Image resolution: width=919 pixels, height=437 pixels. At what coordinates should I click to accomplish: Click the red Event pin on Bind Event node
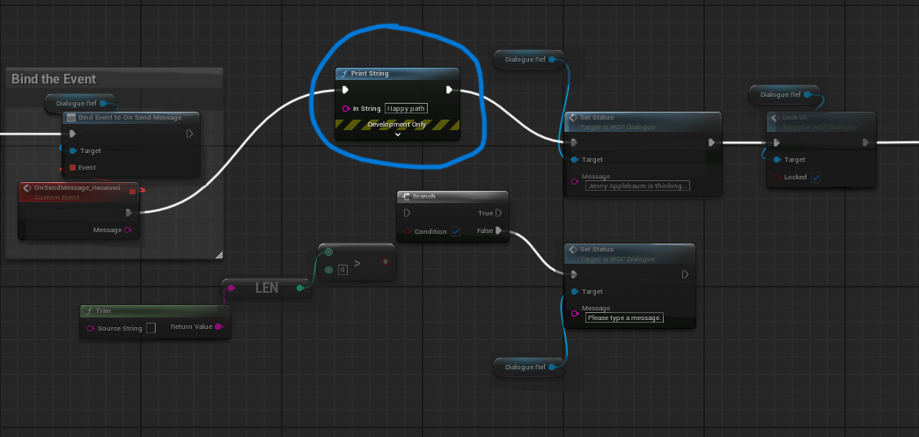click(72, 167)
